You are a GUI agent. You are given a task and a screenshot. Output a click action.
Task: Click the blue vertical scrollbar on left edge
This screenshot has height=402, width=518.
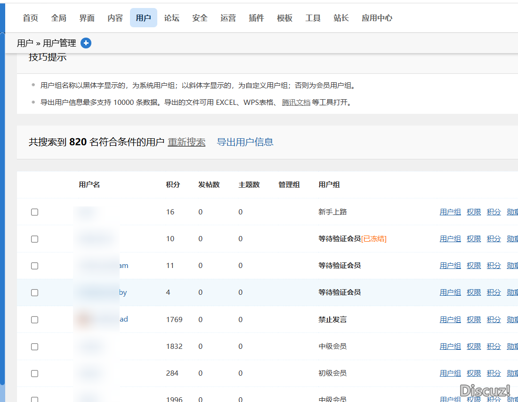click(2, 207)
